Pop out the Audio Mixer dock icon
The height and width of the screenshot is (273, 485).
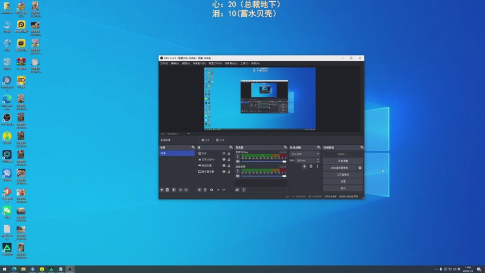[285, 147]
